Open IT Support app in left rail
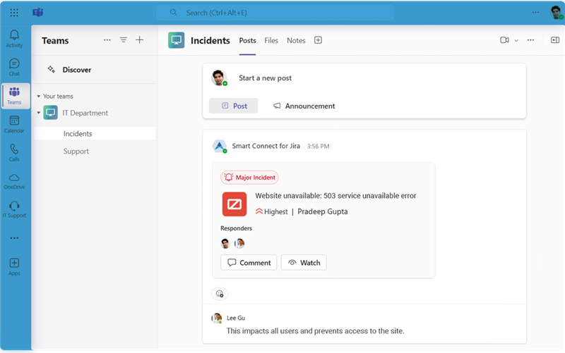The image size is (565, 353). tap(14, 209)
